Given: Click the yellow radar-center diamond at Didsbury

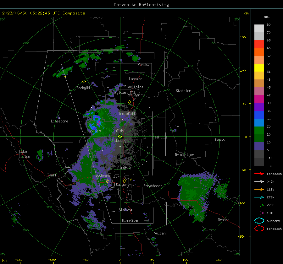Looking at the screenshot, I should tap(120, 137).
